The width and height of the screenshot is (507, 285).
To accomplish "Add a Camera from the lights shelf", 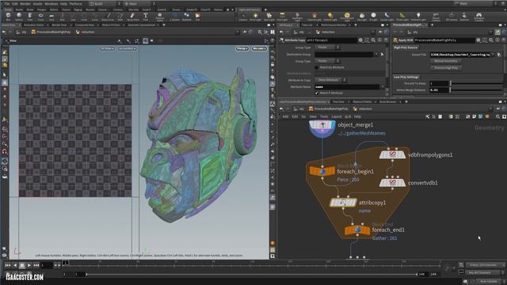I will click(x=243, y=17).
